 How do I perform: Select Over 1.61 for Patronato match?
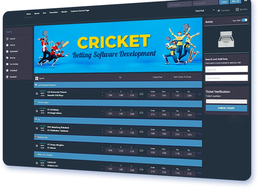pos(164,95)
